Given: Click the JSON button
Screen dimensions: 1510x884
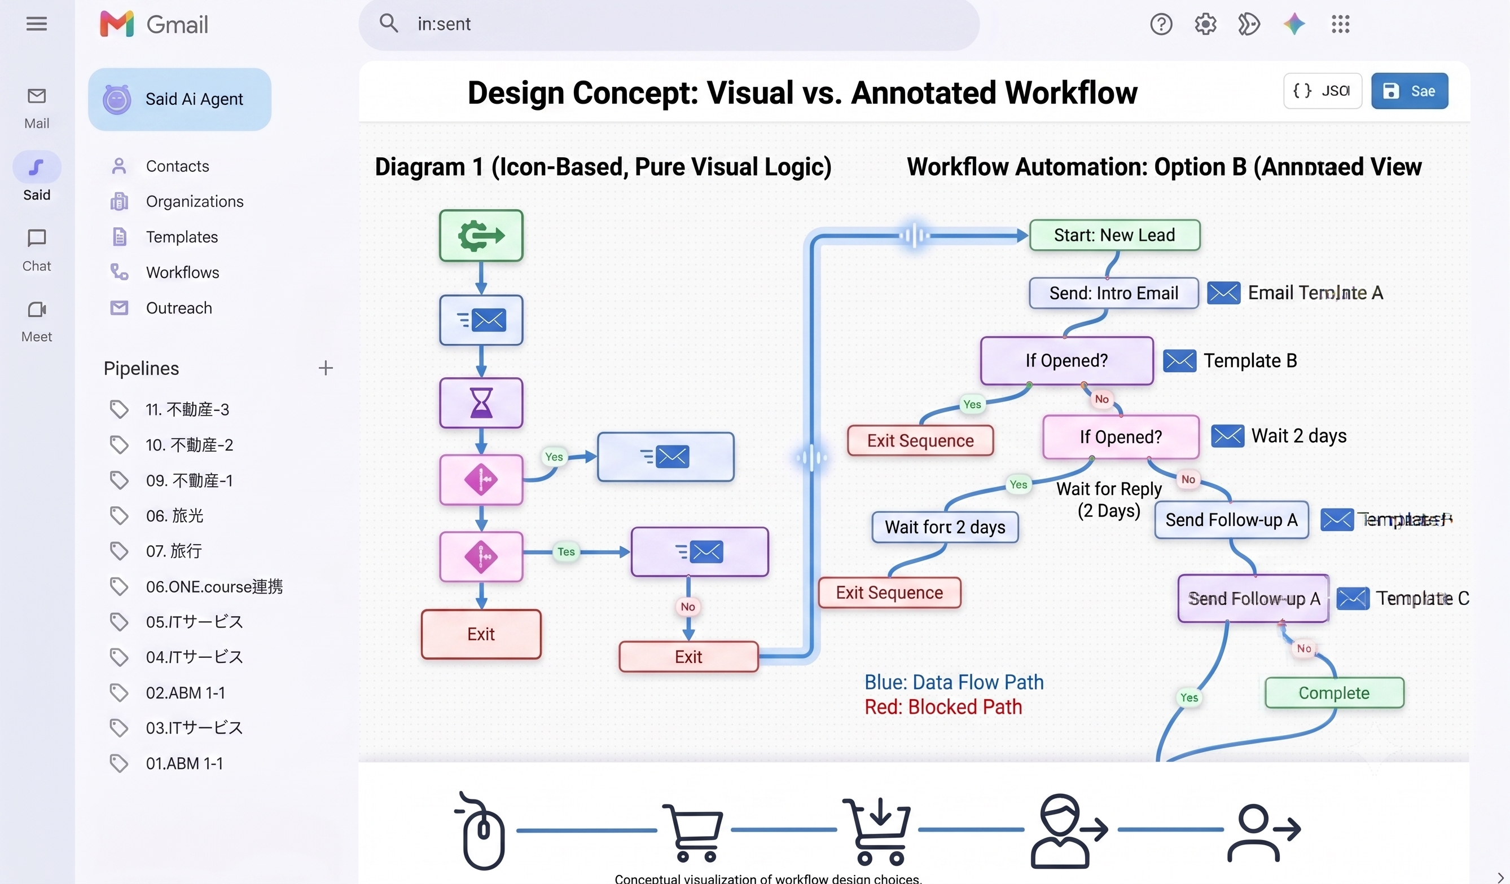Looking at the screenshot, I should tap(1323, 91).
